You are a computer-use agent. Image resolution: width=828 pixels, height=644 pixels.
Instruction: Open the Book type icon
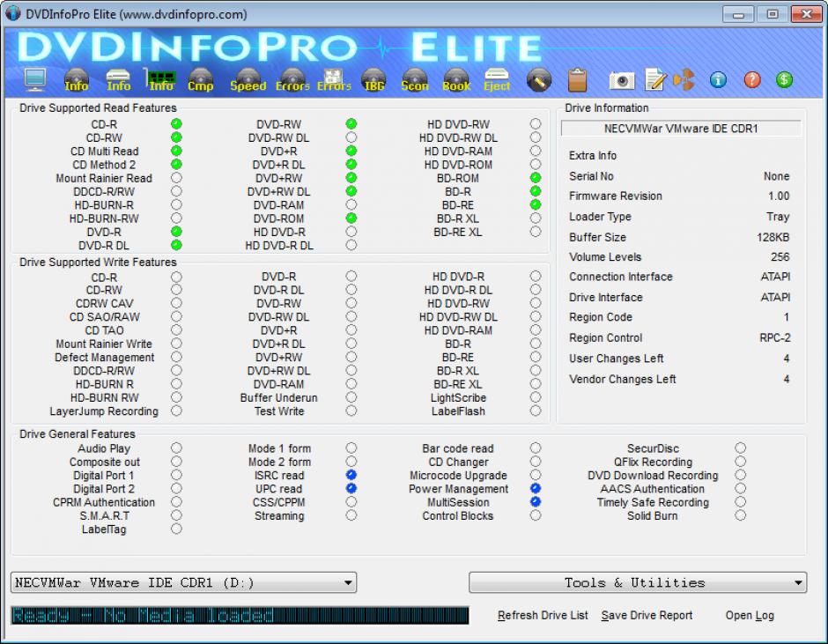[x=456, y=80]
